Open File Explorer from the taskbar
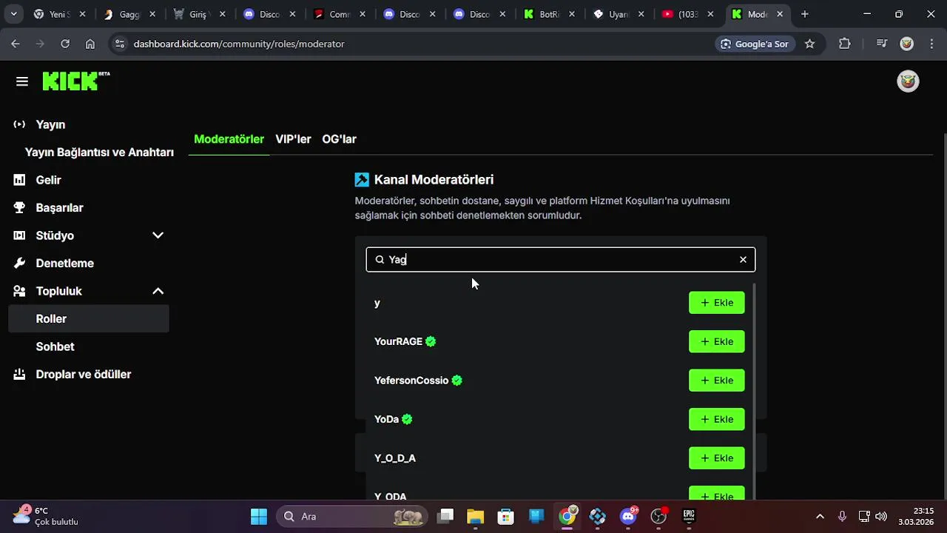This screenshot has height=533, width=947. pyautogui.click(x=475, y=516)
